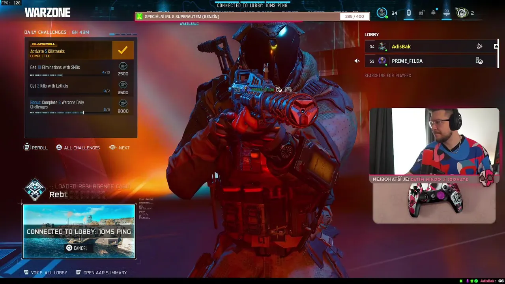Click the Daily Challenges header
This screenshot has width=505, height=284.
tap(45, 32)
